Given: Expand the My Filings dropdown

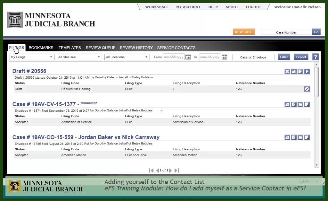Looking at the screenshot, I should [x=32, y=57].
